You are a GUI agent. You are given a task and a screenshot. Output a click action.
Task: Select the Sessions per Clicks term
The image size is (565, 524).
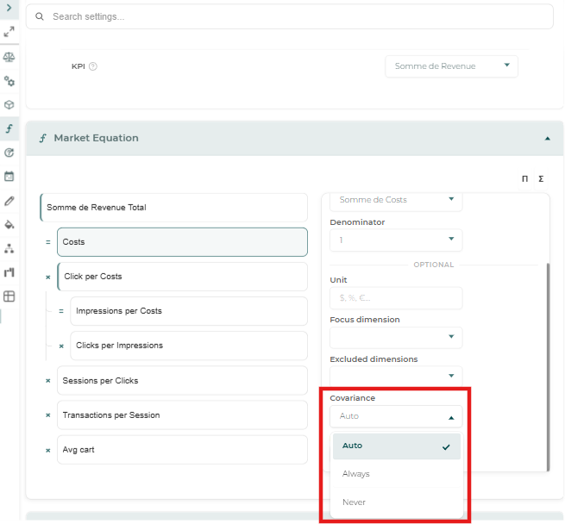pyautogui.click(x=182, y=381)
